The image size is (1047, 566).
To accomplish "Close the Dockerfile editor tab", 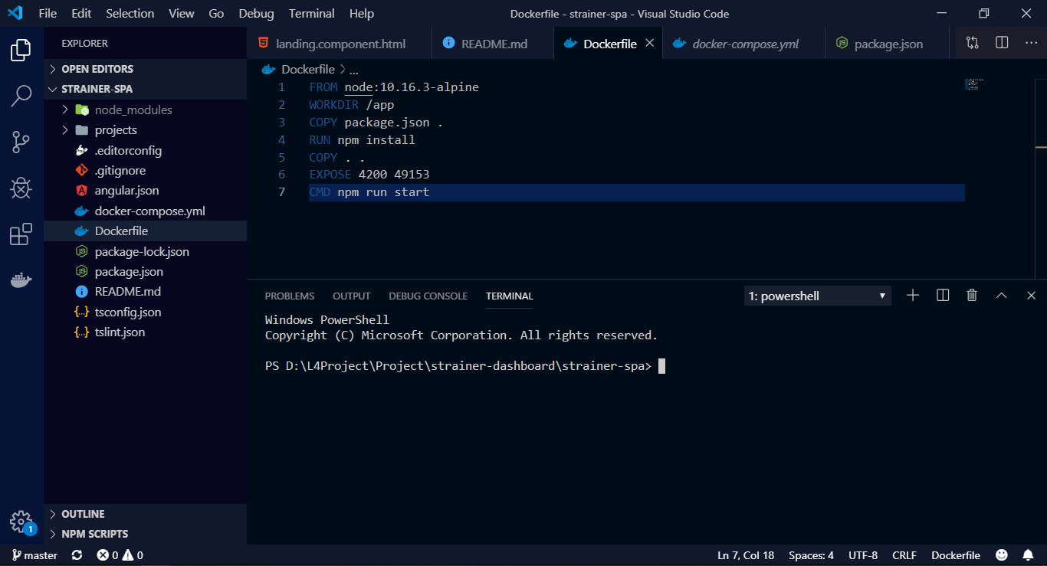I will [649, 44].
